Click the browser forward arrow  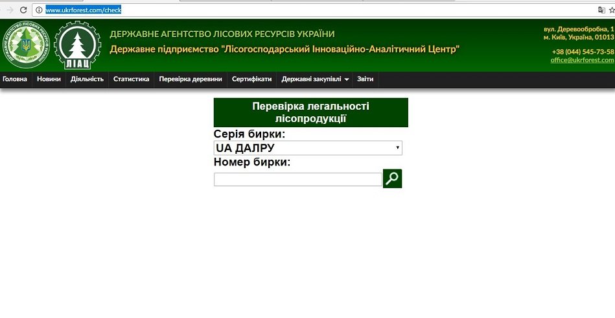point(10,10)
